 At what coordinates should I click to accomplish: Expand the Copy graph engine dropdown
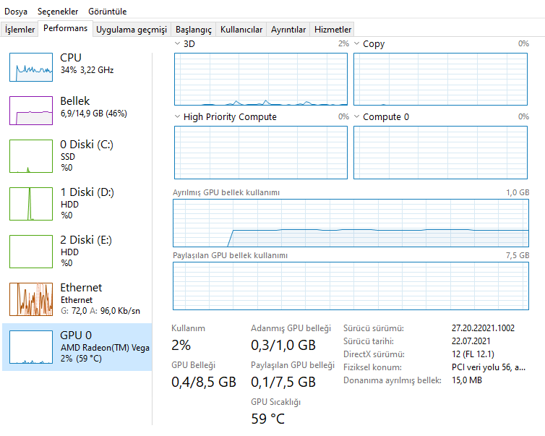coord(357,44)
